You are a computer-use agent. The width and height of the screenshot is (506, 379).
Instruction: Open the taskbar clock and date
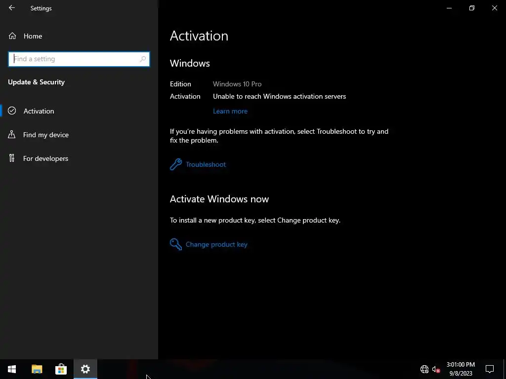(x=461, y=369)
